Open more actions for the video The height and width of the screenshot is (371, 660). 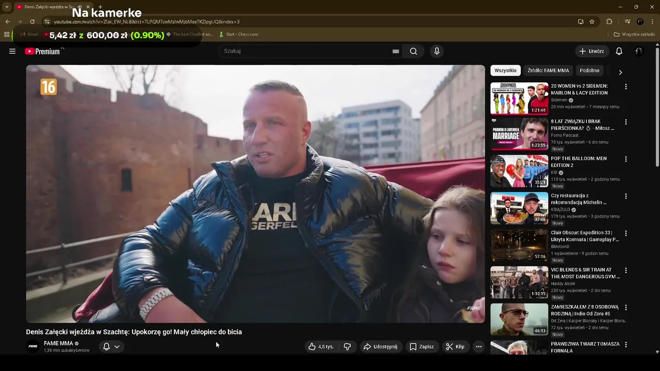tap(478, 347)
